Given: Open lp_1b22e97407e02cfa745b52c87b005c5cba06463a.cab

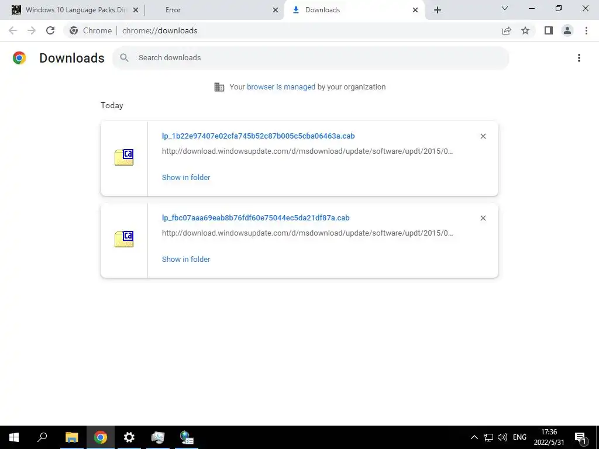Looking at the screenshot, I should pyautogui.click(x=258, y=136).
